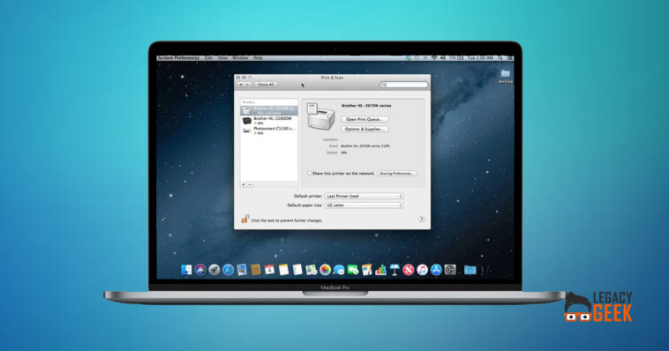
Task: Open the yellow Notes icon in dock
Action: tap(283, 270)
